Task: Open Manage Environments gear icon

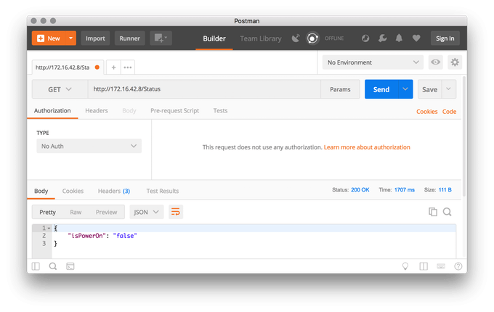Action: [455, 63]
